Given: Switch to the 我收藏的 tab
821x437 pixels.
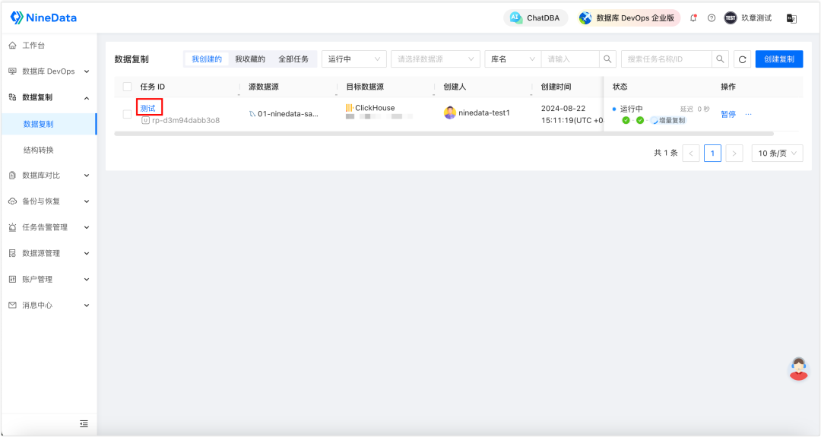Looking at the screenshot, I should pyautogui.click(x=250, y=59).
